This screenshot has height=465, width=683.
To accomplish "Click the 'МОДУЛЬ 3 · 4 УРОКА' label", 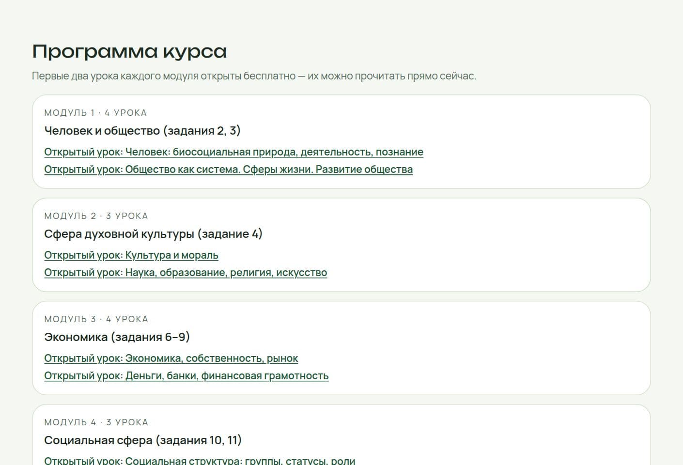I will 96,319.
